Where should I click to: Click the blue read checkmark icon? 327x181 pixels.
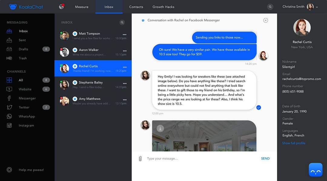pyautogui.click(x=259, y=107)
